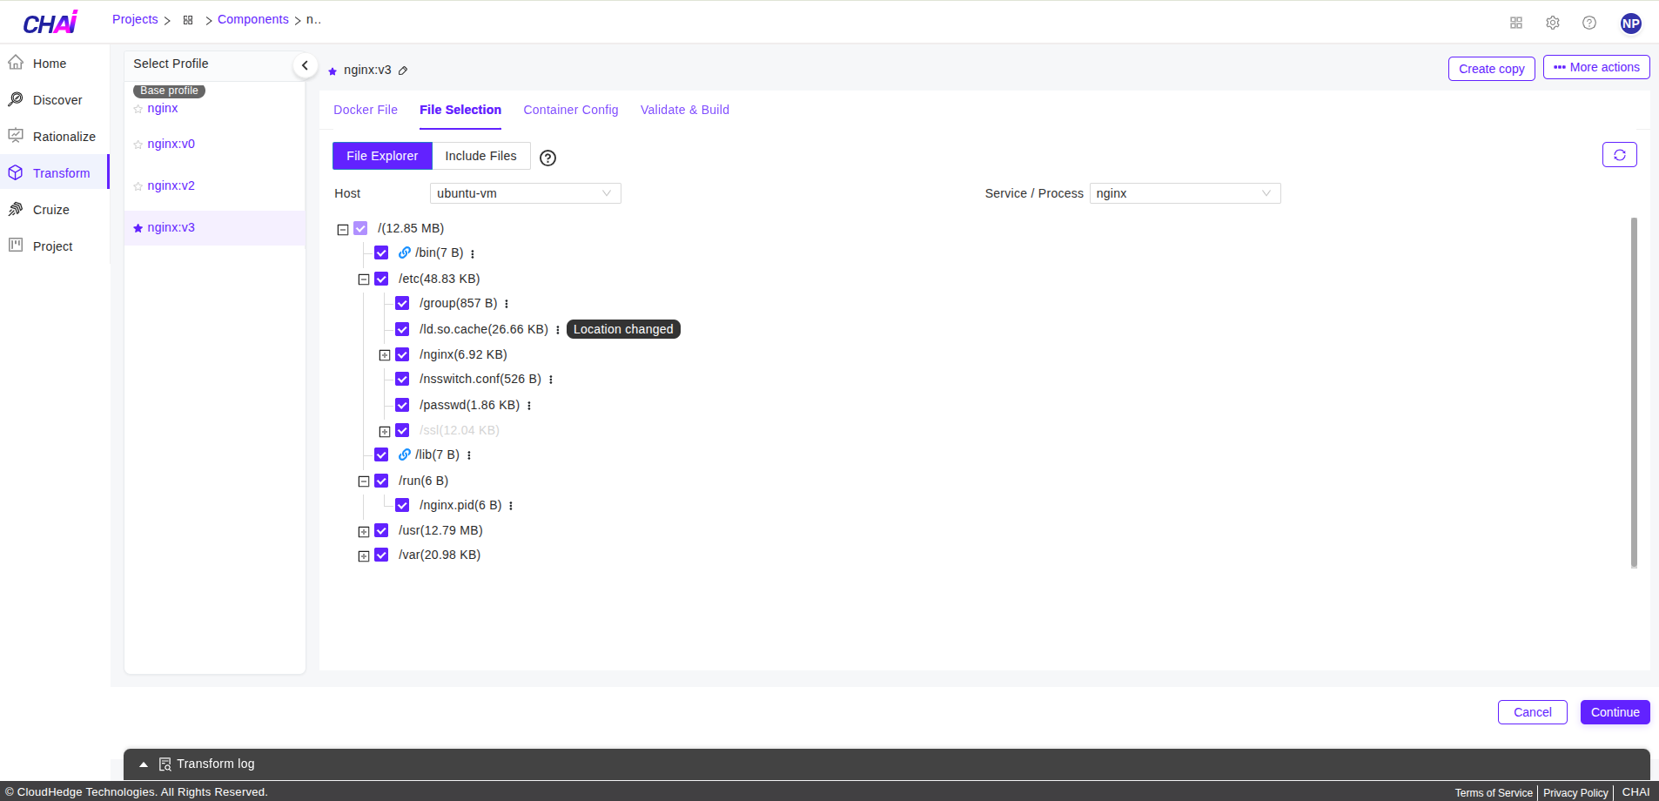1659x801 pixels.
Task: Click the Cancel button
Action: tap(1533, 712)
